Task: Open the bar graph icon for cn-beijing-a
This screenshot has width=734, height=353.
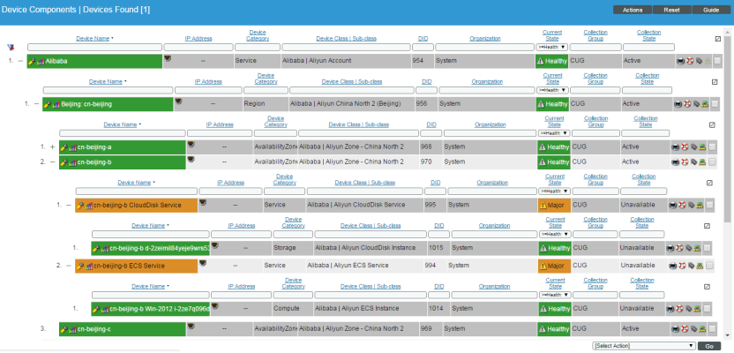Action: coord(72,146)
